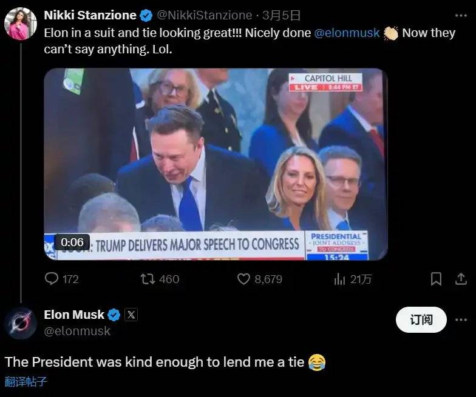Like the tweet with heart icon
476x397 pixels.
coord(243,279)
